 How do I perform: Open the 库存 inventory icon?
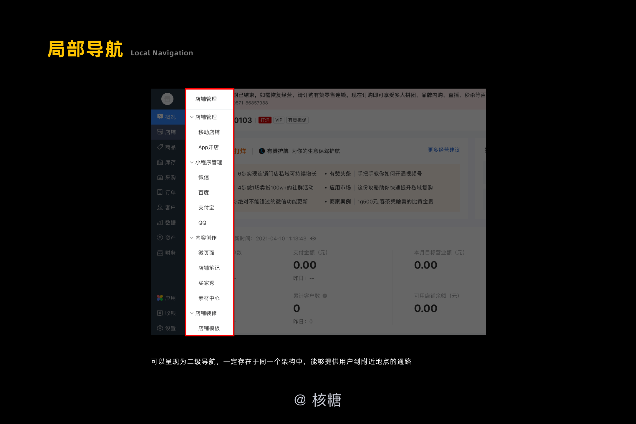pos(160,162)
